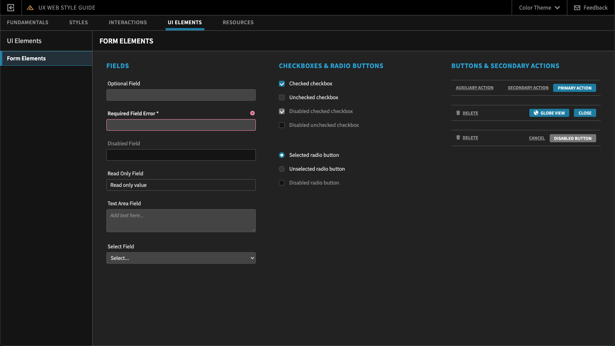Click the trash icon beside Cancel row's Delete
The height and width of the screenshot is (346, 615).
pyautogui.click(x=458, y=138)
